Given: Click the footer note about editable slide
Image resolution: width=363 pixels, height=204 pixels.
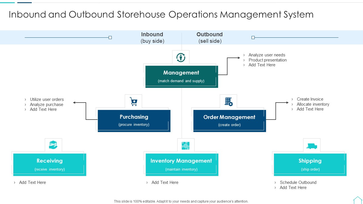Looking at the screenshot, I should point(181,201).
